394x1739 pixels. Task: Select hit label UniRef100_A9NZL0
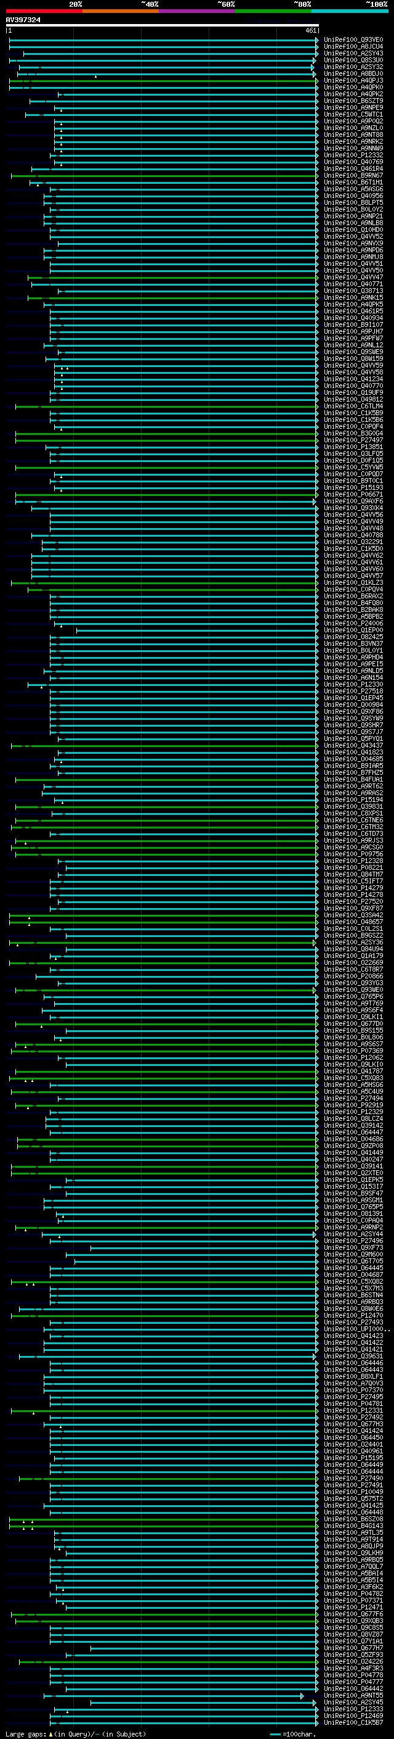(x=353, y=128)
